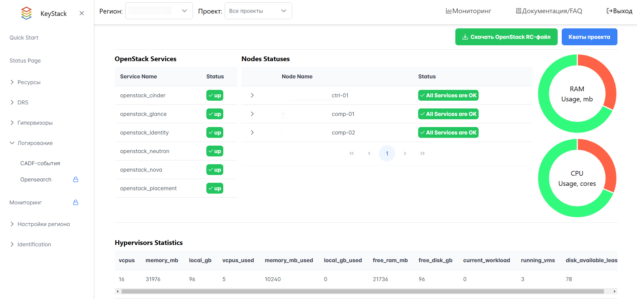637x299 pixels.
Task: Jump to last page with double-arrow icon
Action: pos(422,153)
